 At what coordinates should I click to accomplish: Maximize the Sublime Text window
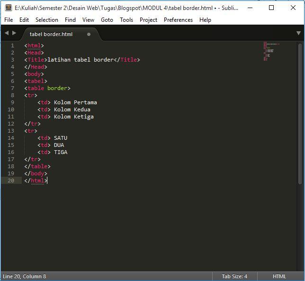point(271,8)
